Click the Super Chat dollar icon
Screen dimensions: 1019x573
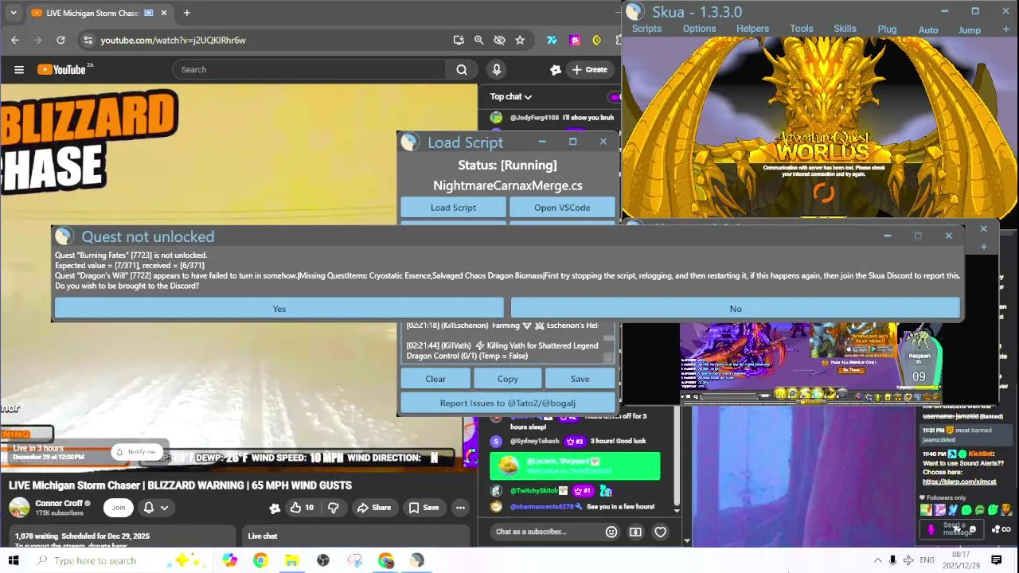point(635,532)
